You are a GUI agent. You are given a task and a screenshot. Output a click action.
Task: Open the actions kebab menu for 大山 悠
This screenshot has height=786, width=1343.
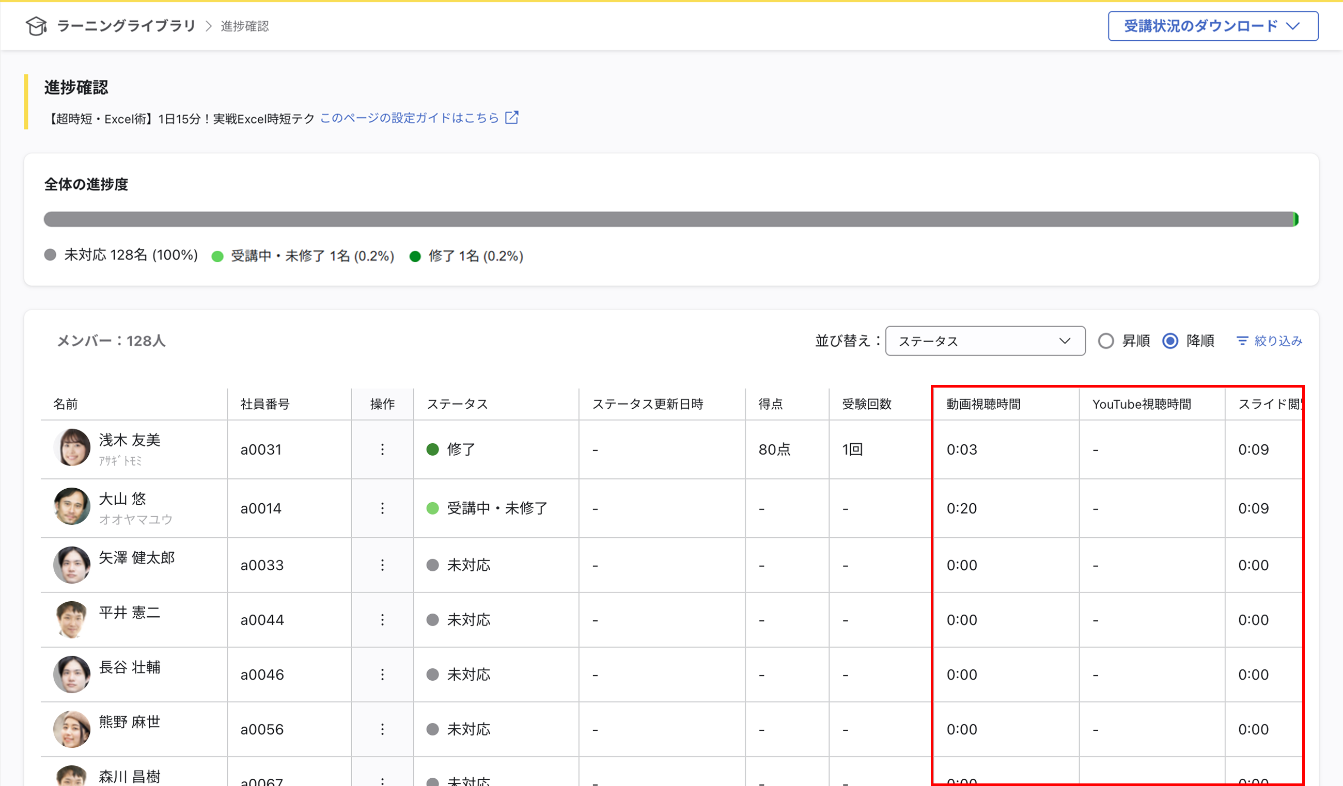pyautogui.click(x=382, y=508)
